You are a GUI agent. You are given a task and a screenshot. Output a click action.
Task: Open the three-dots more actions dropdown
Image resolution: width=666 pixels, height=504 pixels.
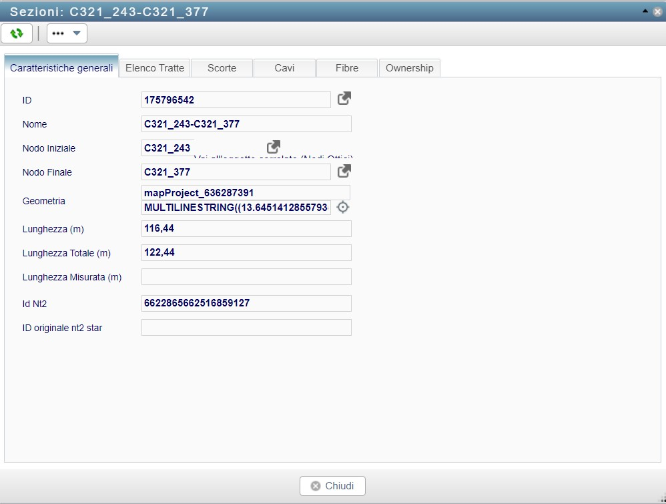tap(67, 33)
